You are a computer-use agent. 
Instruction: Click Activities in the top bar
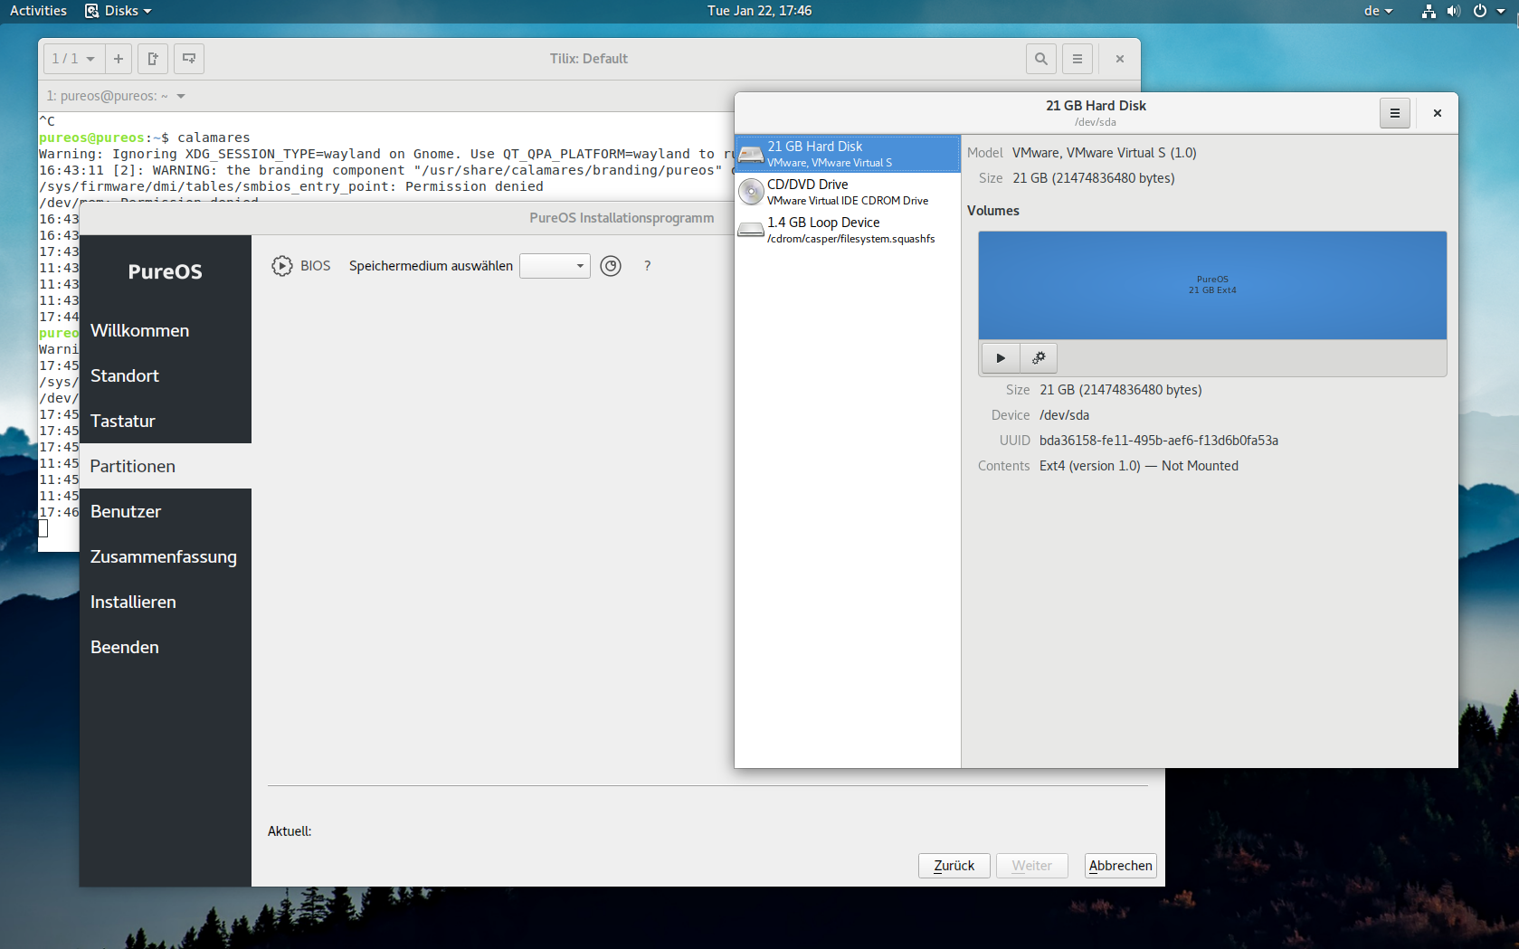pyautogui.click(x=38, y=11)
